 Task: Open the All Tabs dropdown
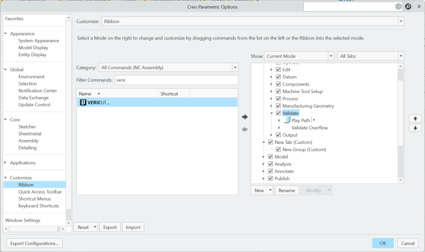pos(401,56)
